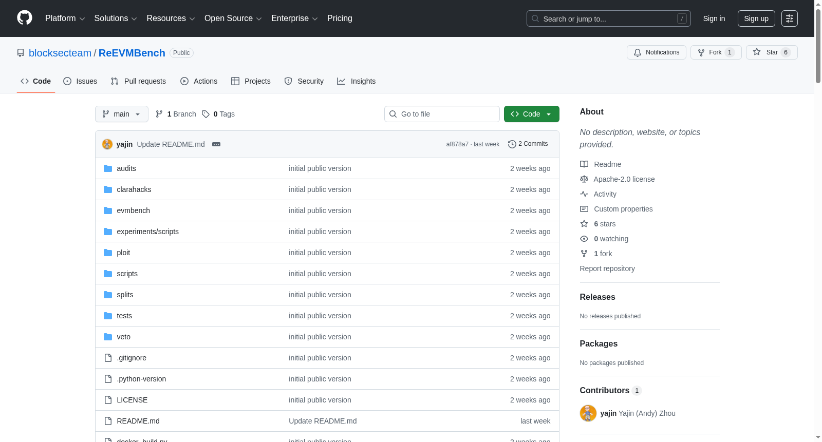
Task: Switch to the Pull requests tab
Action: [x=138, y=81]
